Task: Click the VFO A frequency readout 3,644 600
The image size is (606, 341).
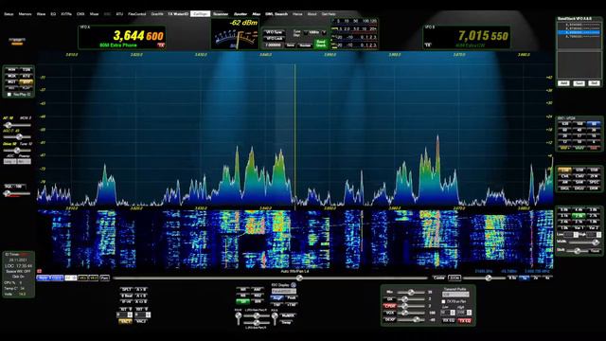Action: pos(138,36)
